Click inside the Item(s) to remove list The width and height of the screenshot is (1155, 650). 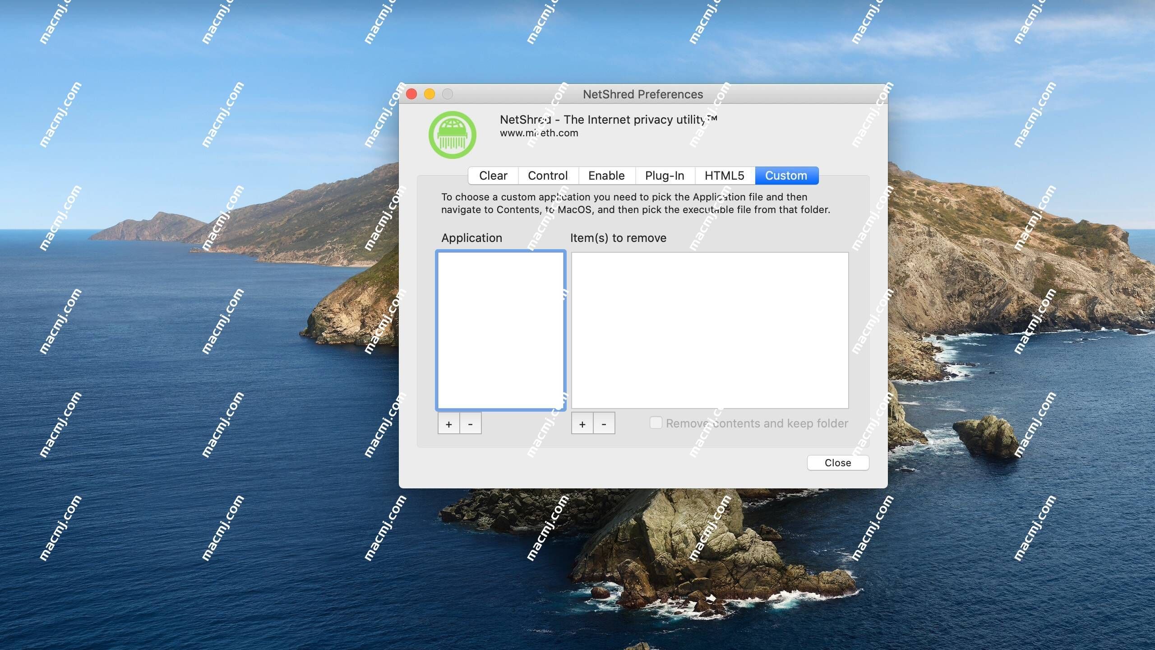(710, 330)
